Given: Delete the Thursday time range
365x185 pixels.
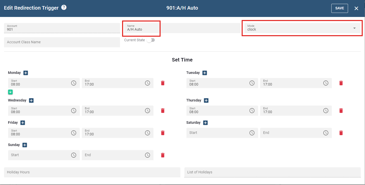Looking at the screenshot, I should (x=341, y=111).
